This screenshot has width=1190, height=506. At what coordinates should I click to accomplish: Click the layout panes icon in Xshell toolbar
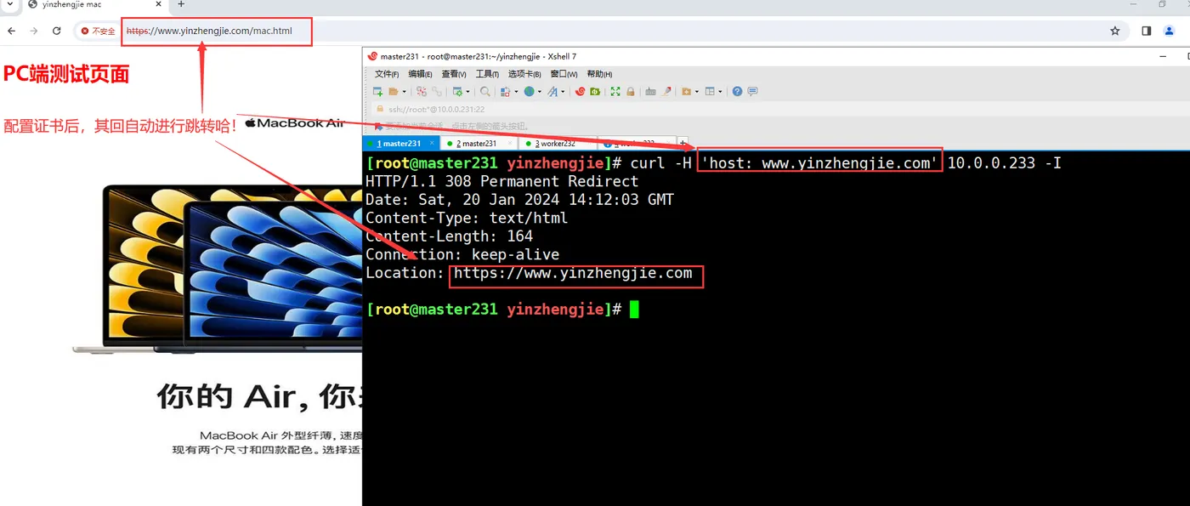click(x=710, y=92)
